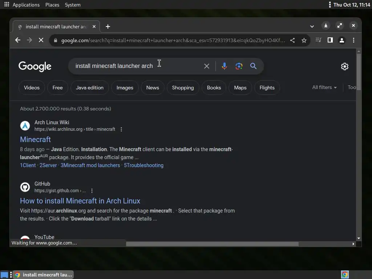
Task: Open the Chrome profile icon
Action: 342,40
